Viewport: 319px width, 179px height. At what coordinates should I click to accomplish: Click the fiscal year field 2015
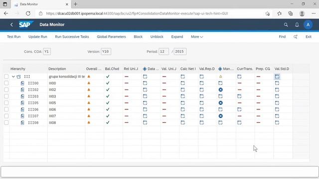[180, 52]
